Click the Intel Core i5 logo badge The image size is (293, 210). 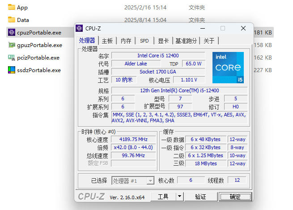(x=228, y=68)
